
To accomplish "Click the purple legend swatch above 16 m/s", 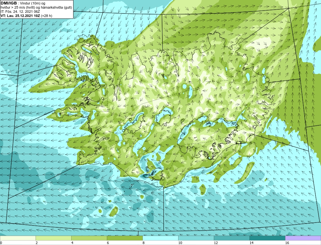I will [303, 238].
